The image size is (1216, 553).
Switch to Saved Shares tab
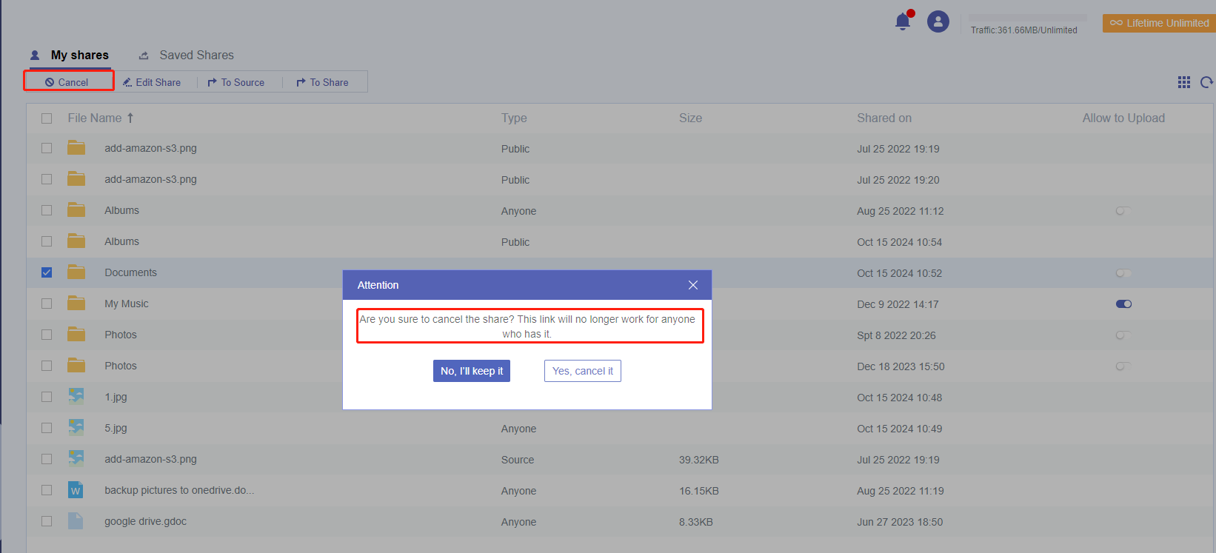(196, 56)
